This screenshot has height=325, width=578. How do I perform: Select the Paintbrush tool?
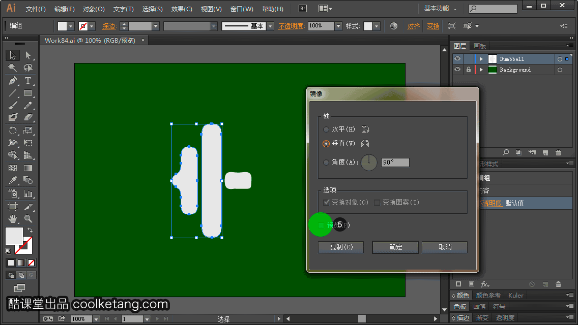(13, 105)
